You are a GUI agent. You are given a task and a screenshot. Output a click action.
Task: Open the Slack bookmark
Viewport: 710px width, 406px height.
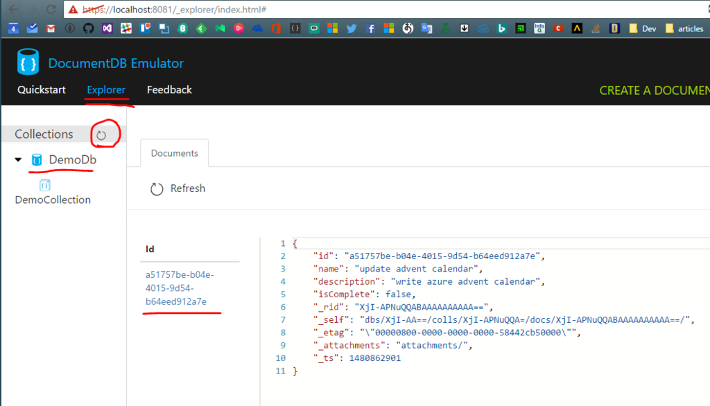(x=126, y=28)
